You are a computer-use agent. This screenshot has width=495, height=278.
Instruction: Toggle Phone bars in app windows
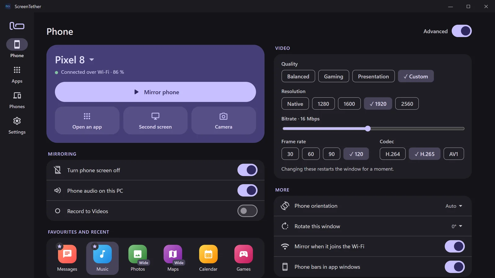click(455, 267)
